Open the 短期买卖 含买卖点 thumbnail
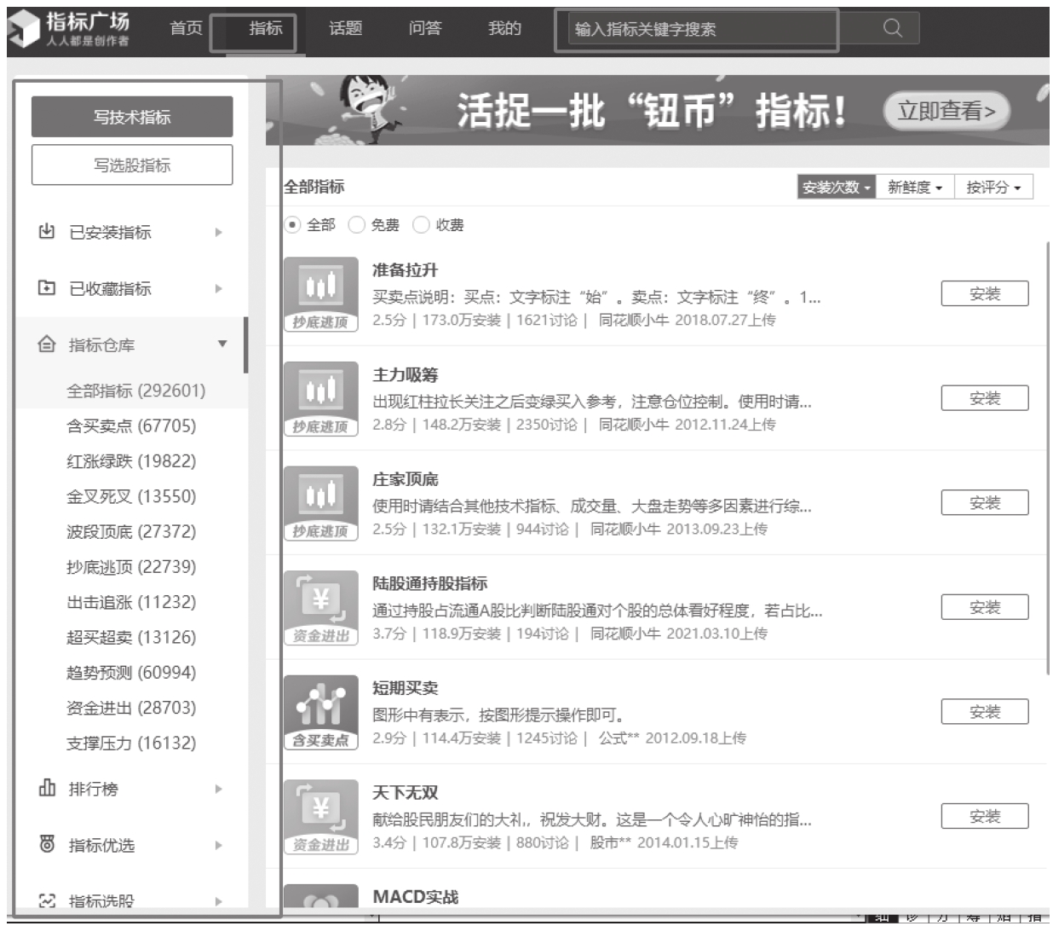1053x926 pixels. click(320, 712)
